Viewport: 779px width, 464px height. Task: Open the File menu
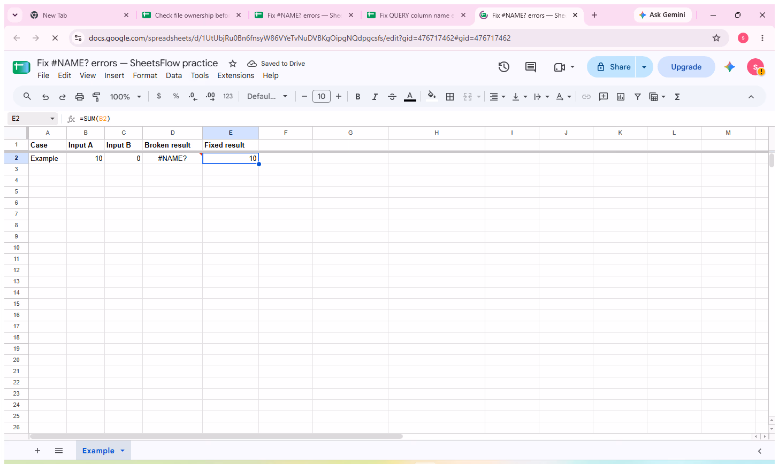point(43,75)
